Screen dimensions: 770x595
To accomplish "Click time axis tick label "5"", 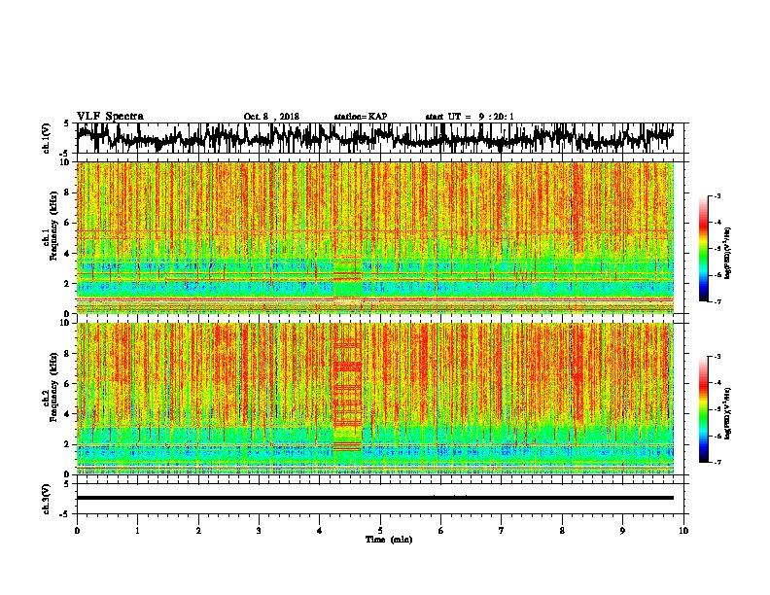I will (x=380, y=531).
